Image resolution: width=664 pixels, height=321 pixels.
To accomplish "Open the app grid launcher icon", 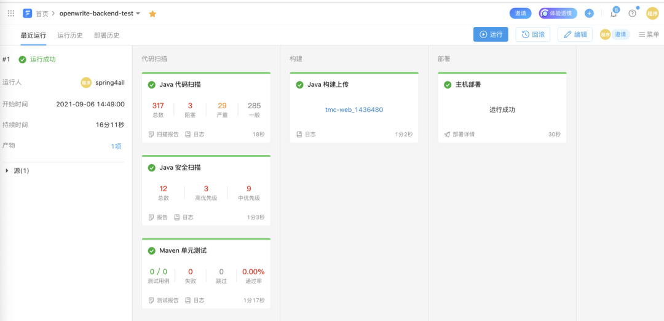I will (x=11, y=13).
